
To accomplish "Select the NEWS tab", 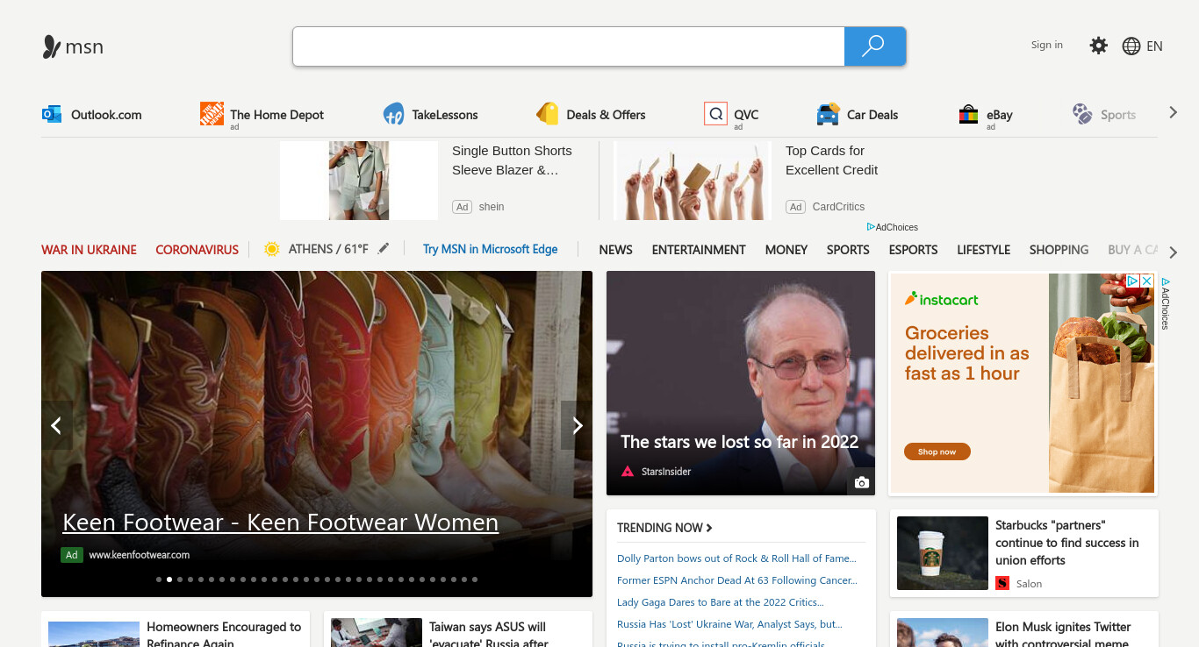I will click(615, 250).
